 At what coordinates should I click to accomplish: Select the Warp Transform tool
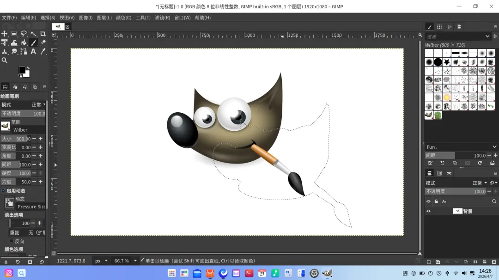(14, 43)
